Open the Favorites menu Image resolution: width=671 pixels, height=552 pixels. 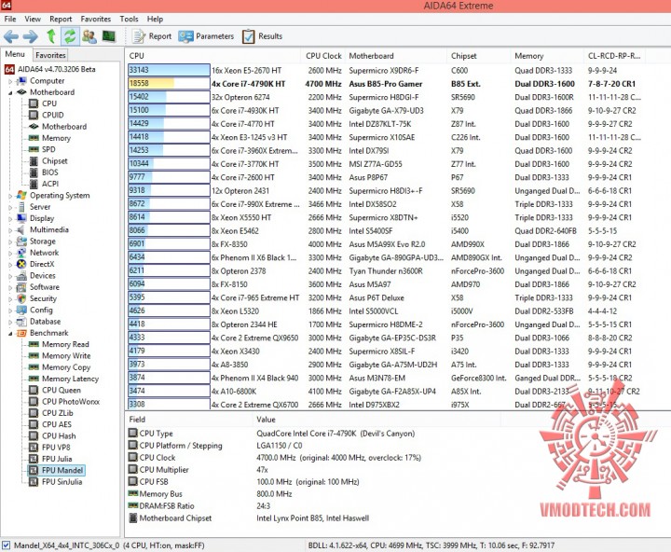pos(95,19)
